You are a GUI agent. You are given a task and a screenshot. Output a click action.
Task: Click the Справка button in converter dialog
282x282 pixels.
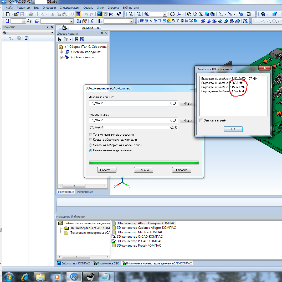click(x=182, y=170)
